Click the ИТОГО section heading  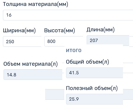pyautogui.click(x=74, y=50)
